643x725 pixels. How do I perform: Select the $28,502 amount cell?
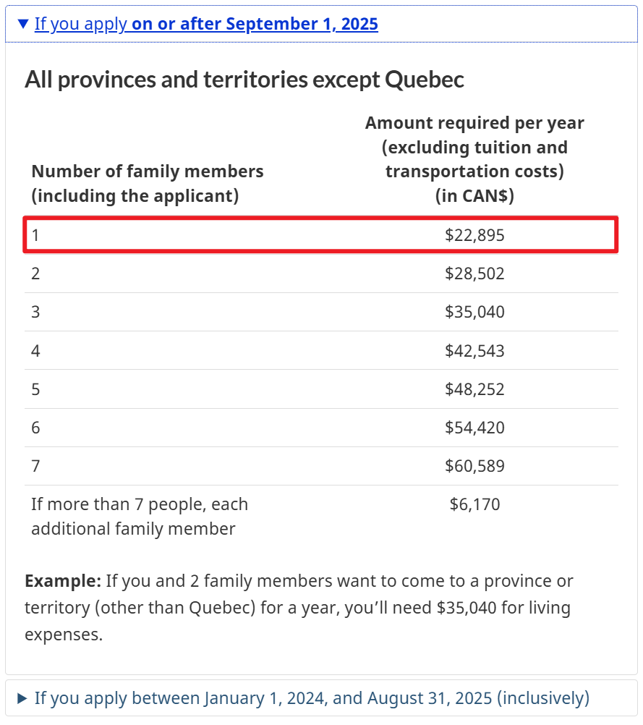pyautogui.click(x=474, y=274)
